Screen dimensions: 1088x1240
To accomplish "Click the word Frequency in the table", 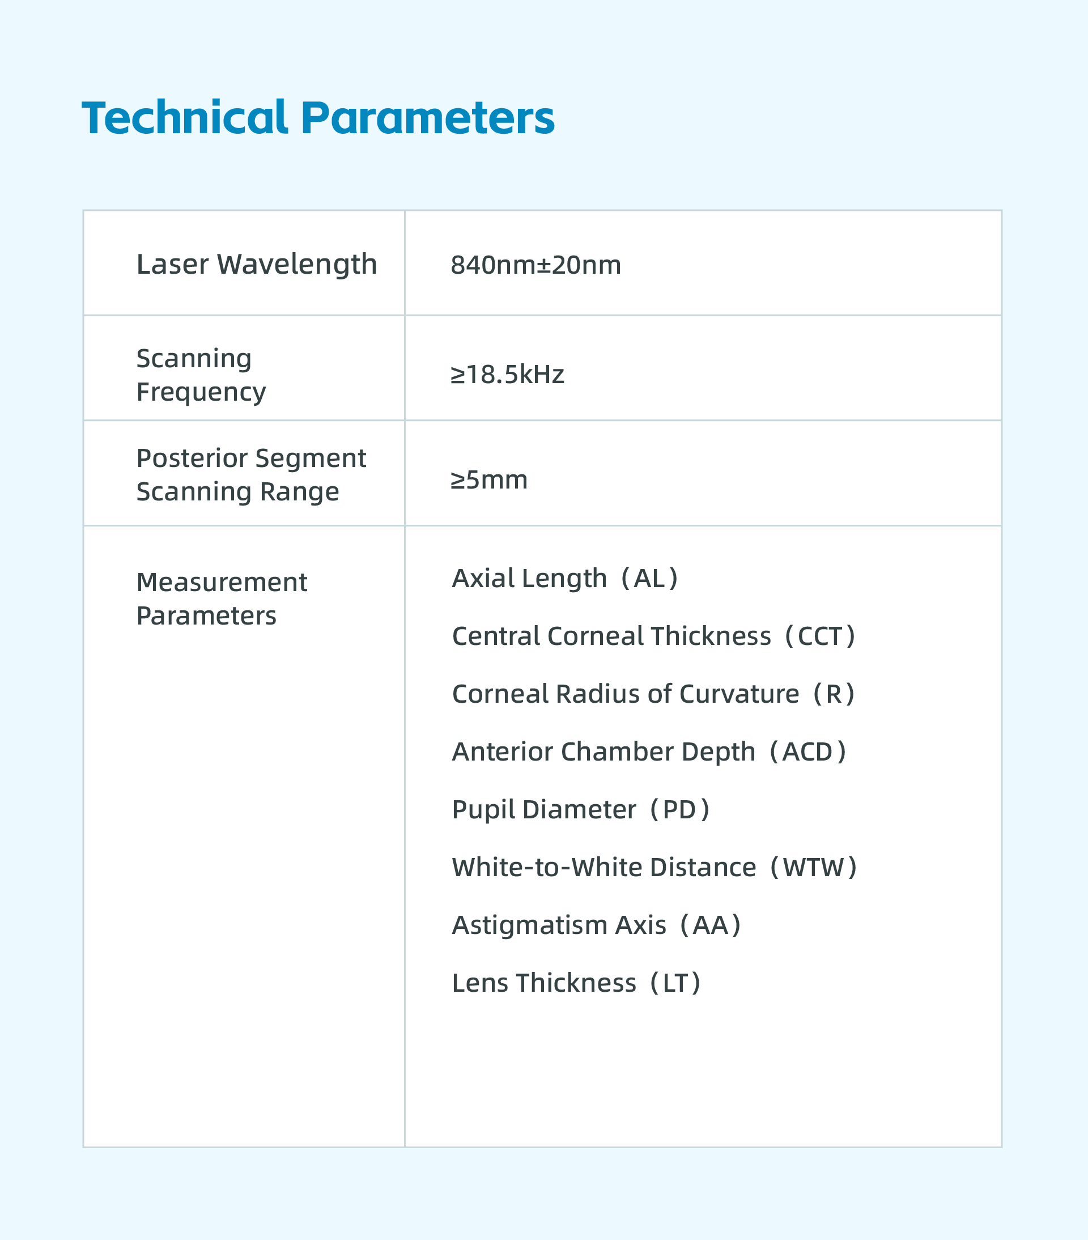I will click(201, 392).
